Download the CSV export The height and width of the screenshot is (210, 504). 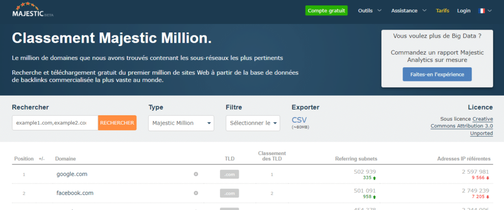tap(299, 120)
